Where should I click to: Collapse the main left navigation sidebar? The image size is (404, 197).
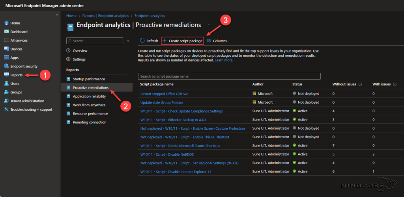coord(57,15)
